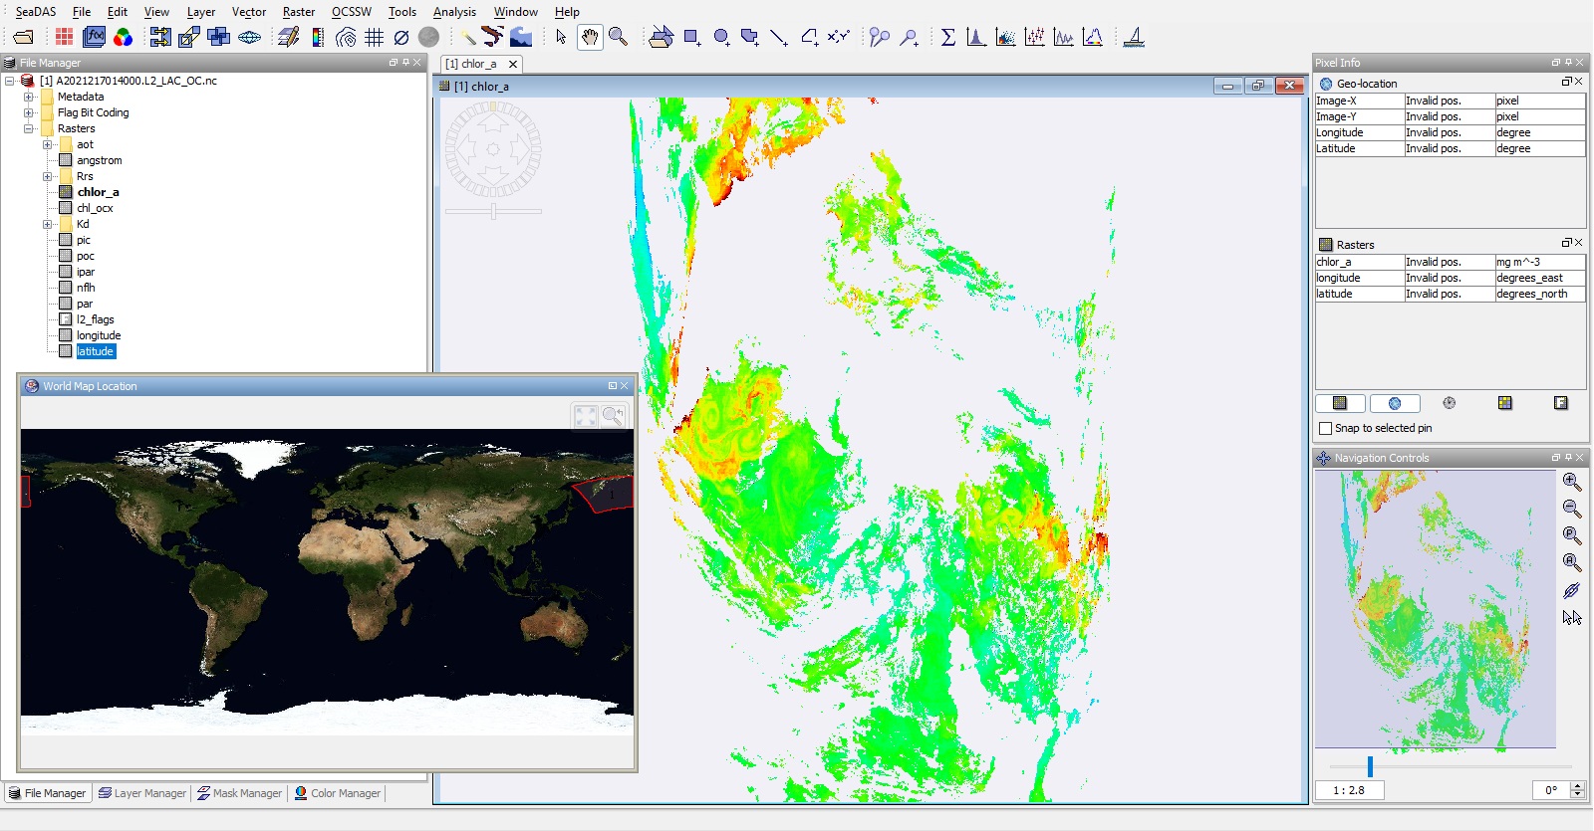Select the panning hand tool
Viewport: 1594px width, 831px height.
pos(590,38)
